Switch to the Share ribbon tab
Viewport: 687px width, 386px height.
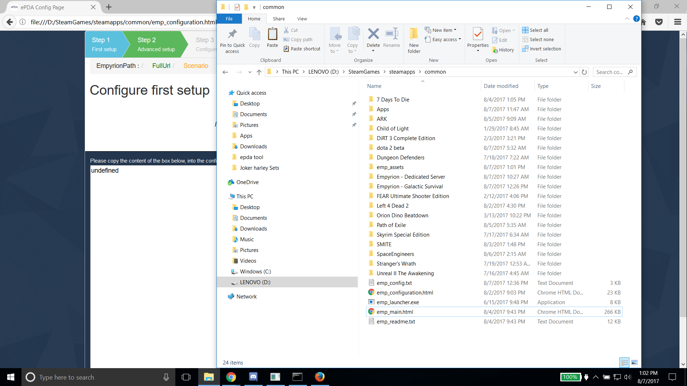279,19
